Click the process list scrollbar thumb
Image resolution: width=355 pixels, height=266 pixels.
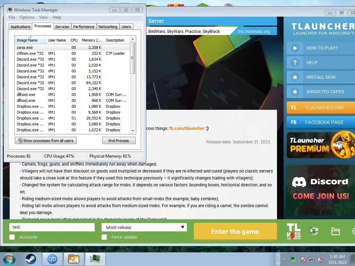click(x=133, y=58)
